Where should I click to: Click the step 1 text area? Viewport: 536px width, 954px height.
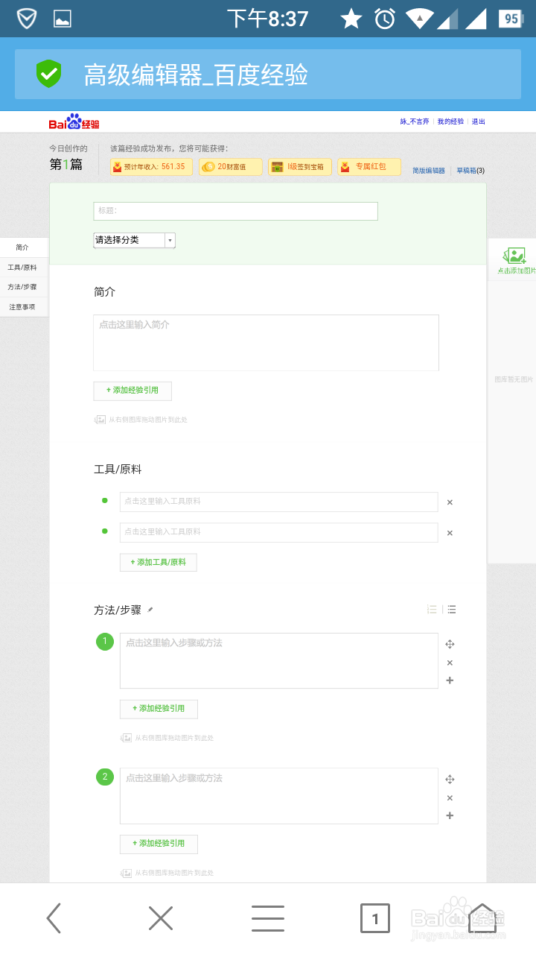pos(278,660)
